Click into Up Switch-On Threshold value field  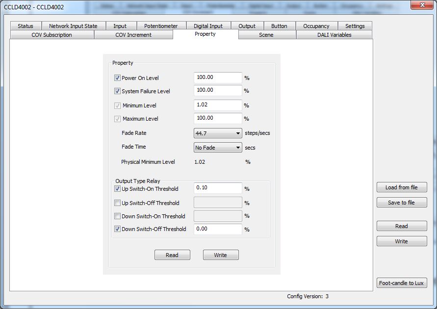pyautogui.click(x=218, y=188)
